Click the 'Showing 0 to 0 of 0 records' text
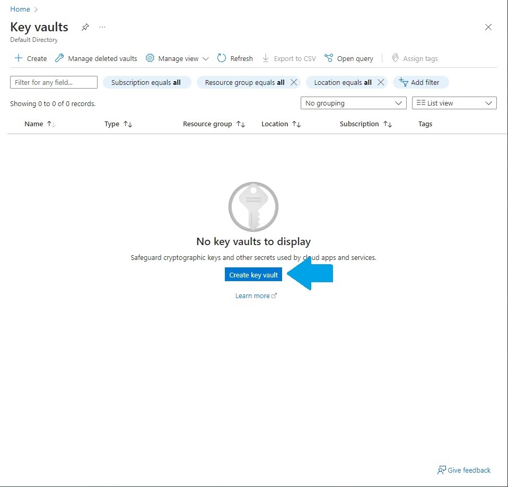Viewport: 508px width, 487px height. click(x=53, y=103)
